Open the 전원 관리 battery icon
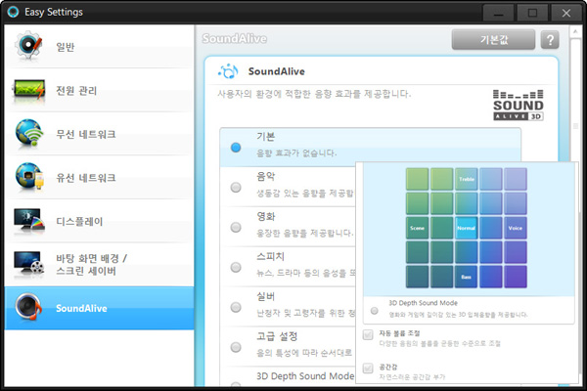 [28, 90]
